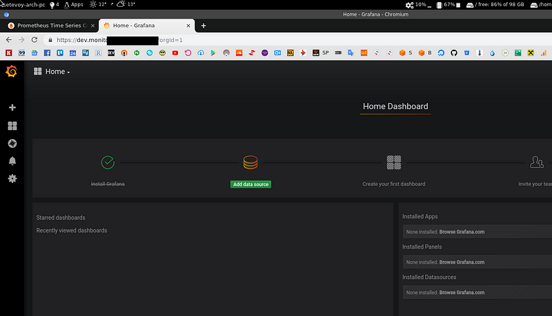Screen dimensions: 552x316
Task: Go back in browser history
Action: pos(9,40)
